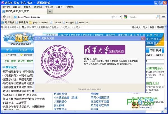Open the 工具(T) menu
168x114 pixels.
tap(59, 7)
